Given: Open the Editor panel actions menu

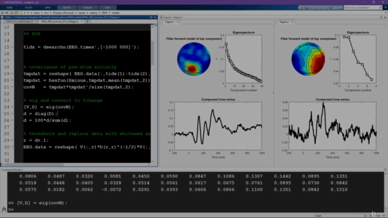Looking at the screenshot, I should point(151,18).
